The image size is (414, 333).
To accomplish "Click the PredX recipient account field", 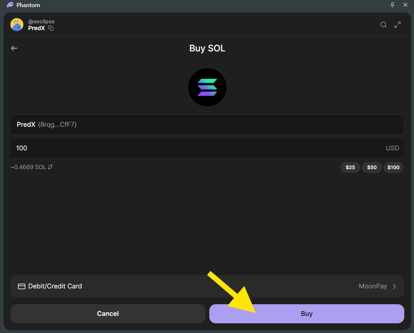I will tap(207, 124).
